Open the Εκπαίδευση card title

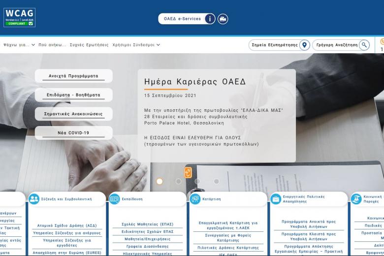coord(132,199)
